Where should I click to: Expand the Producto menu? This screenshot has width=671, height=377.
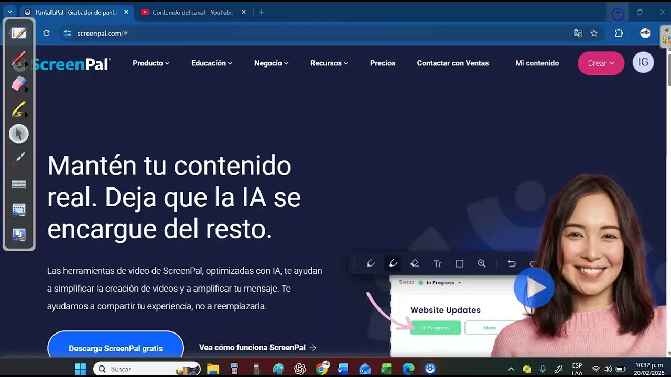pos(151,63)
